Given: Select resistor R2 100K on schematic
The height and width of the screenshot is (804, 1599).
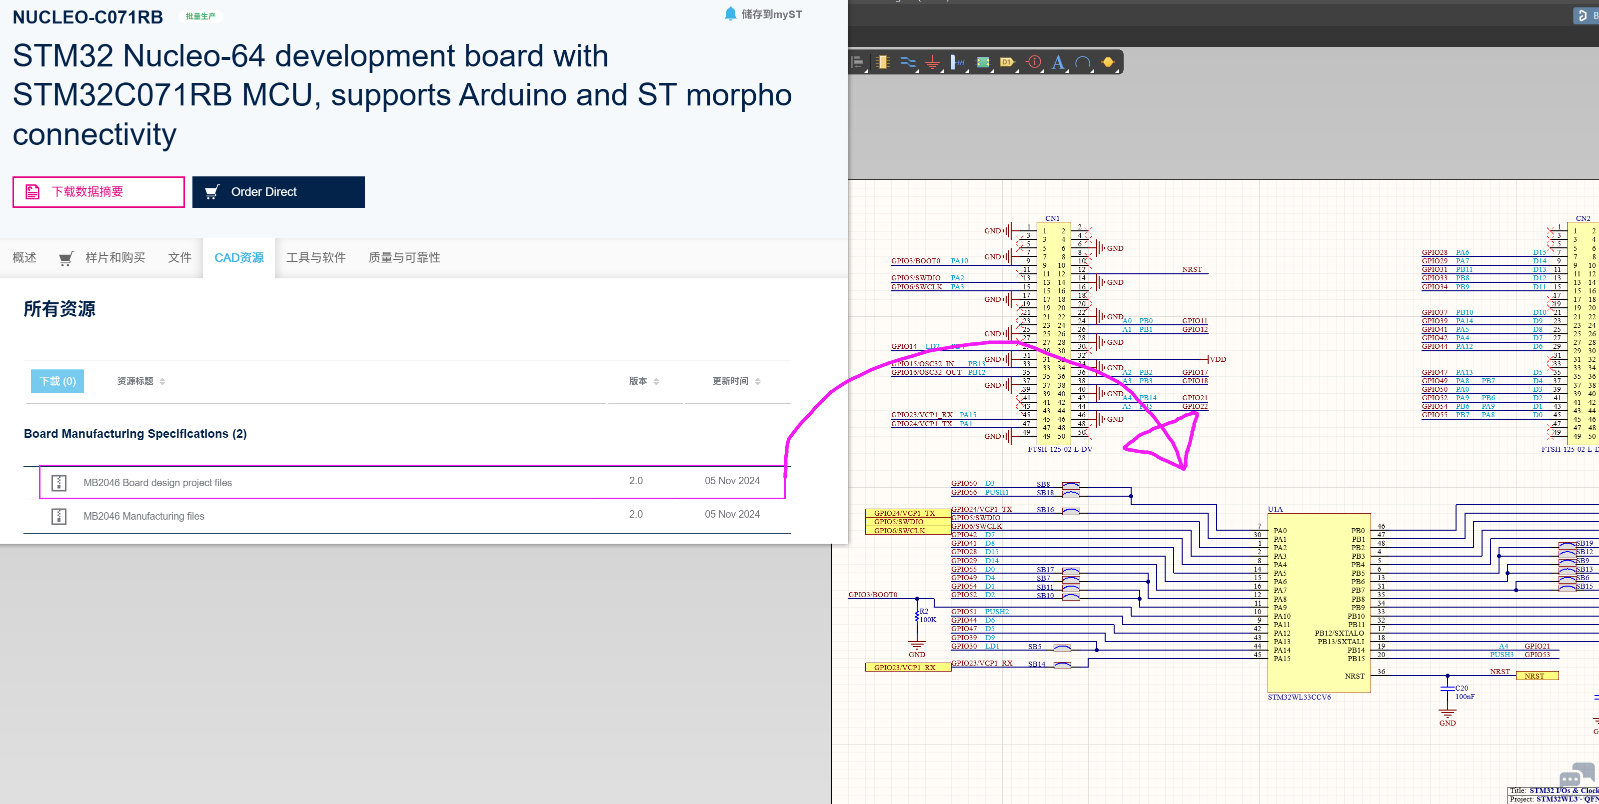Looking at the screenshot, I should pos(917,616).
